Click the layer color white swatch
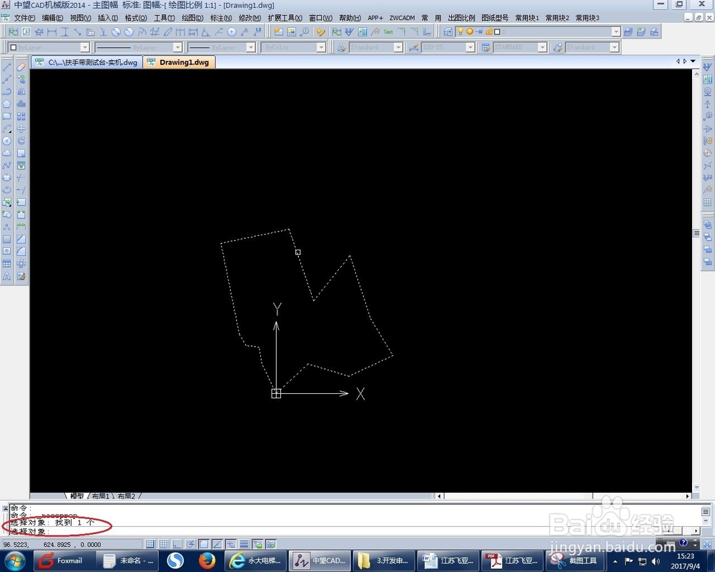 tap(497, 32)
